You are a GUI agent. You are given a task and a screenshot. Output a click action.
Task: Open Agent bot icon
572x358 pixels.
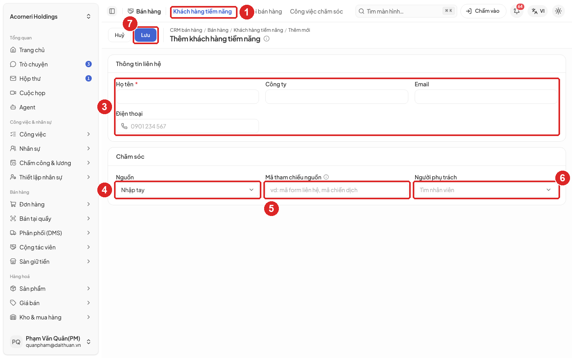(13, 107)
